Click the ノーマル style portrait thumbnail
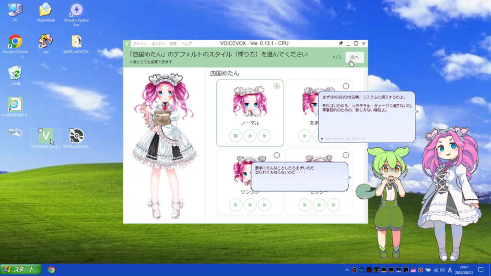The width and height of the screenshot is (491, 276). click(x=250, y=101)
